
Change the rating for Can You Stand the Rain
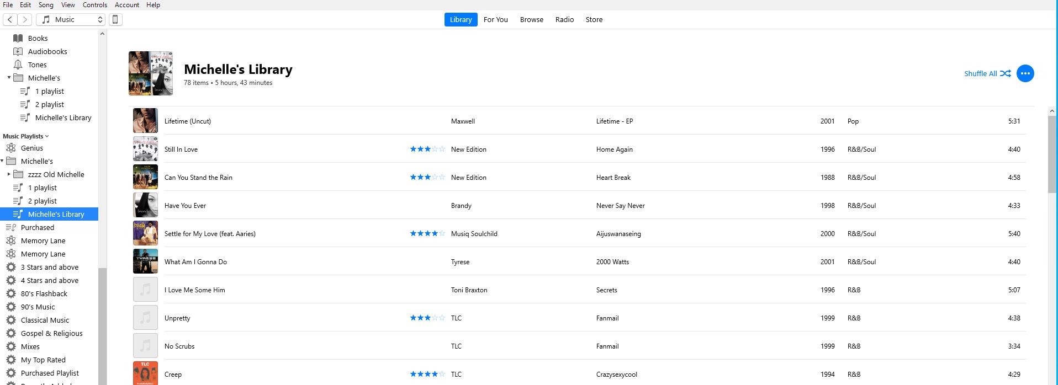[x=427, y=177]
